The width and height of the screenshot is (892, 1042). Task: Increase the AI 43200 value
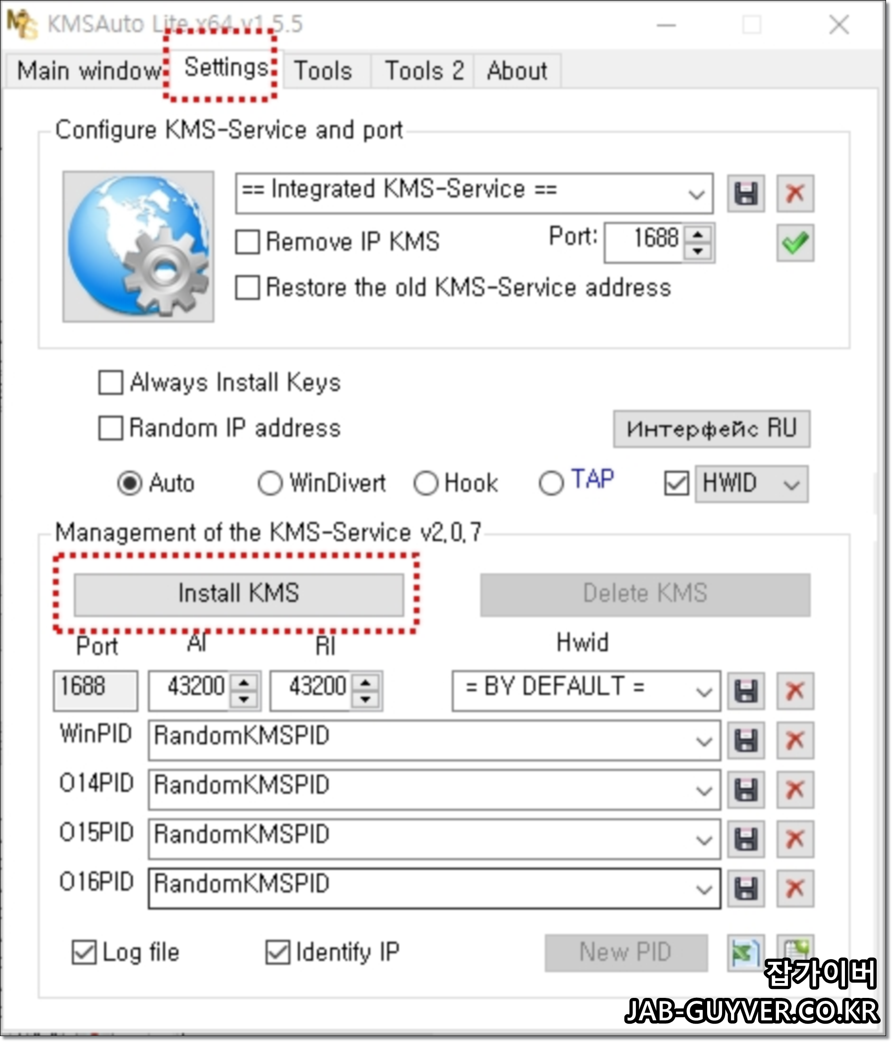click(244, 683)
